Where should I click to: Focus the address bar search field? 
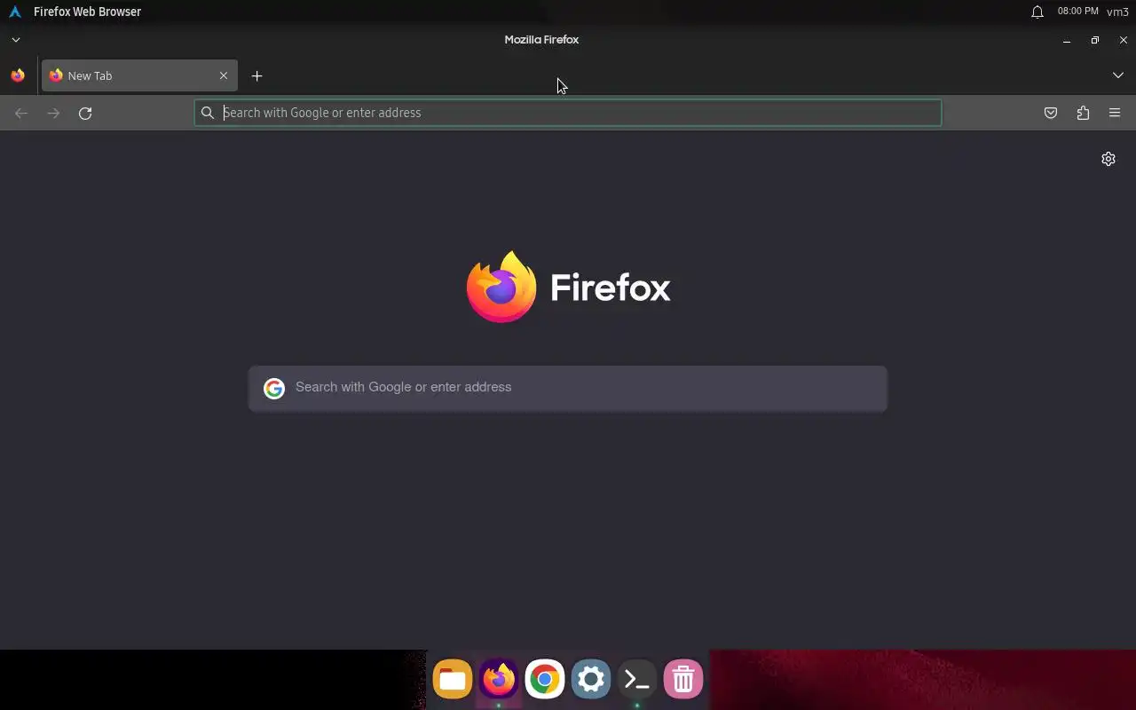coord(568,113)
